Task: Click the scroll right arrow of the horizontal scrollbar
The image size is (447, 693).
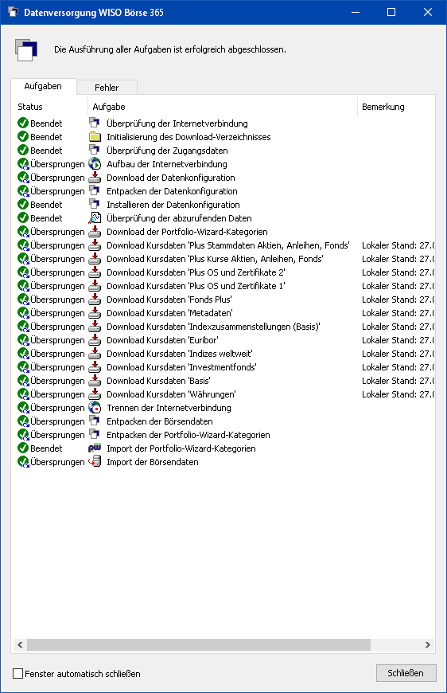Action: pyautogui.click(x=428, y=645)
